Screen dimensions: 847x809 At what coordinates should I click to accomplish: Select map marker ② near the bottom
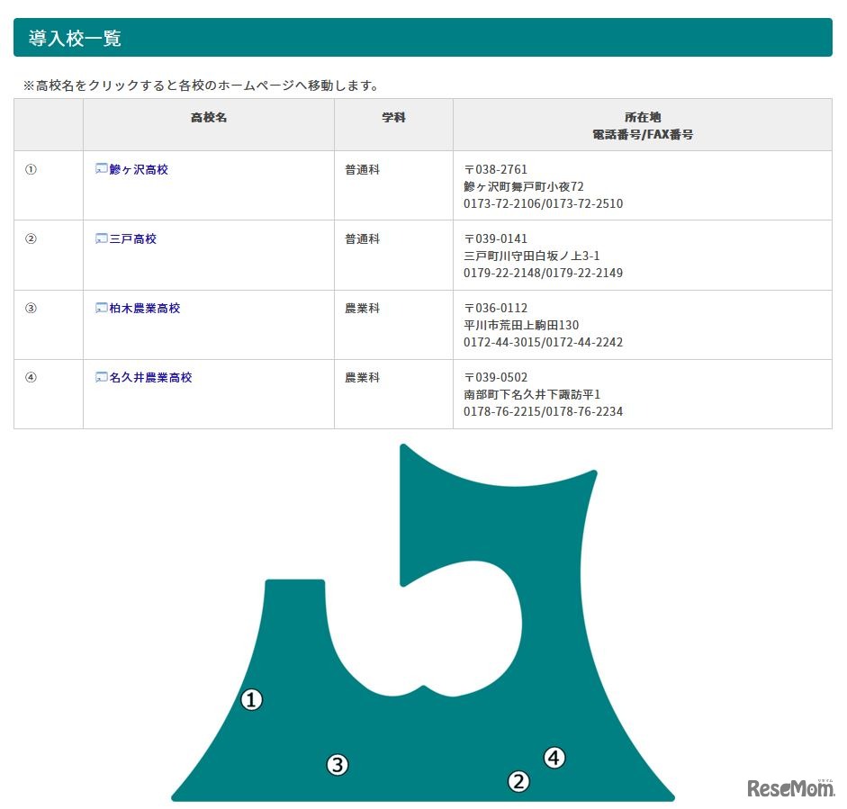click(x=519, y=782)
